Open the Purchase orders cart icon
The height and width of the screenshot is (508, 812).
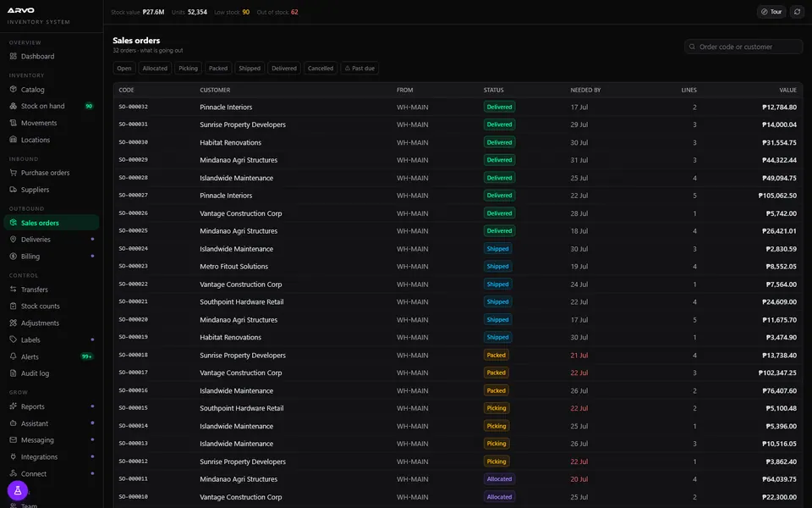tap(14, 173)
